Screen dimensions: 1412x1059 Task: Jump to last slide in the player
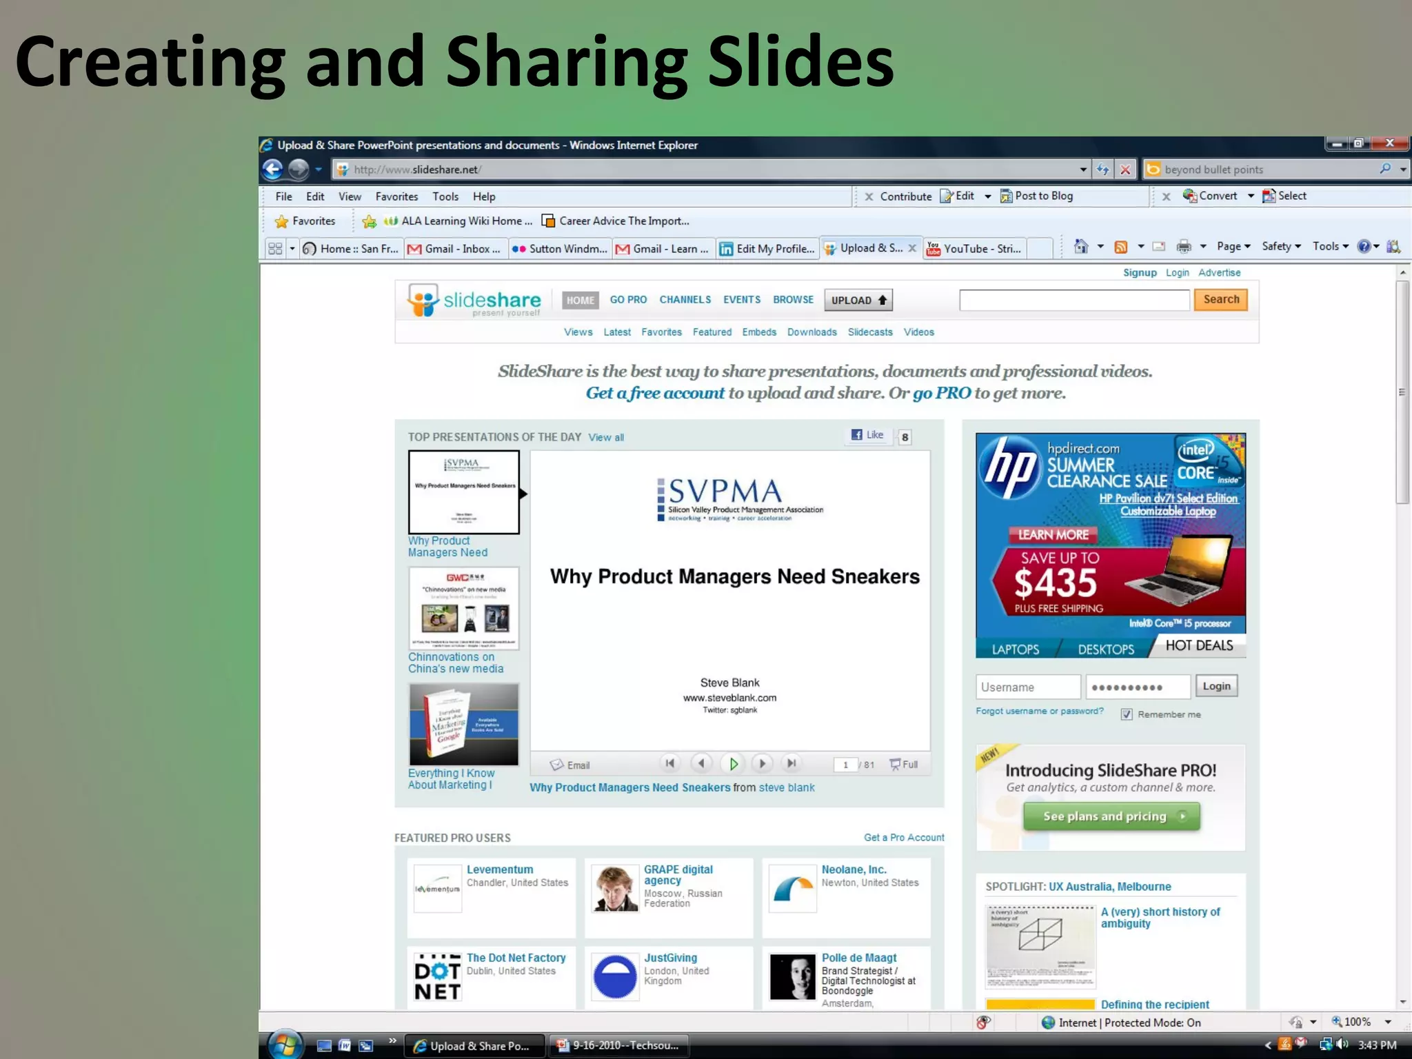click(x=792, y=763)
